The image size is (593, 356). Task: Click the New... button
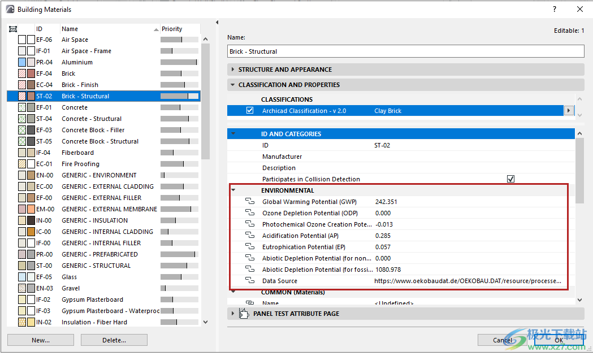[41, 340]
